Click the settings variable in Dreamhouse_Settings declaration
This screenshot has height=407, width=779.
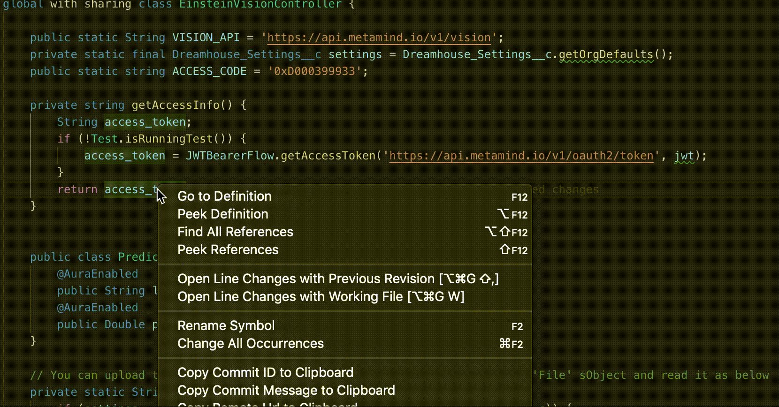(x=355, y=54)
